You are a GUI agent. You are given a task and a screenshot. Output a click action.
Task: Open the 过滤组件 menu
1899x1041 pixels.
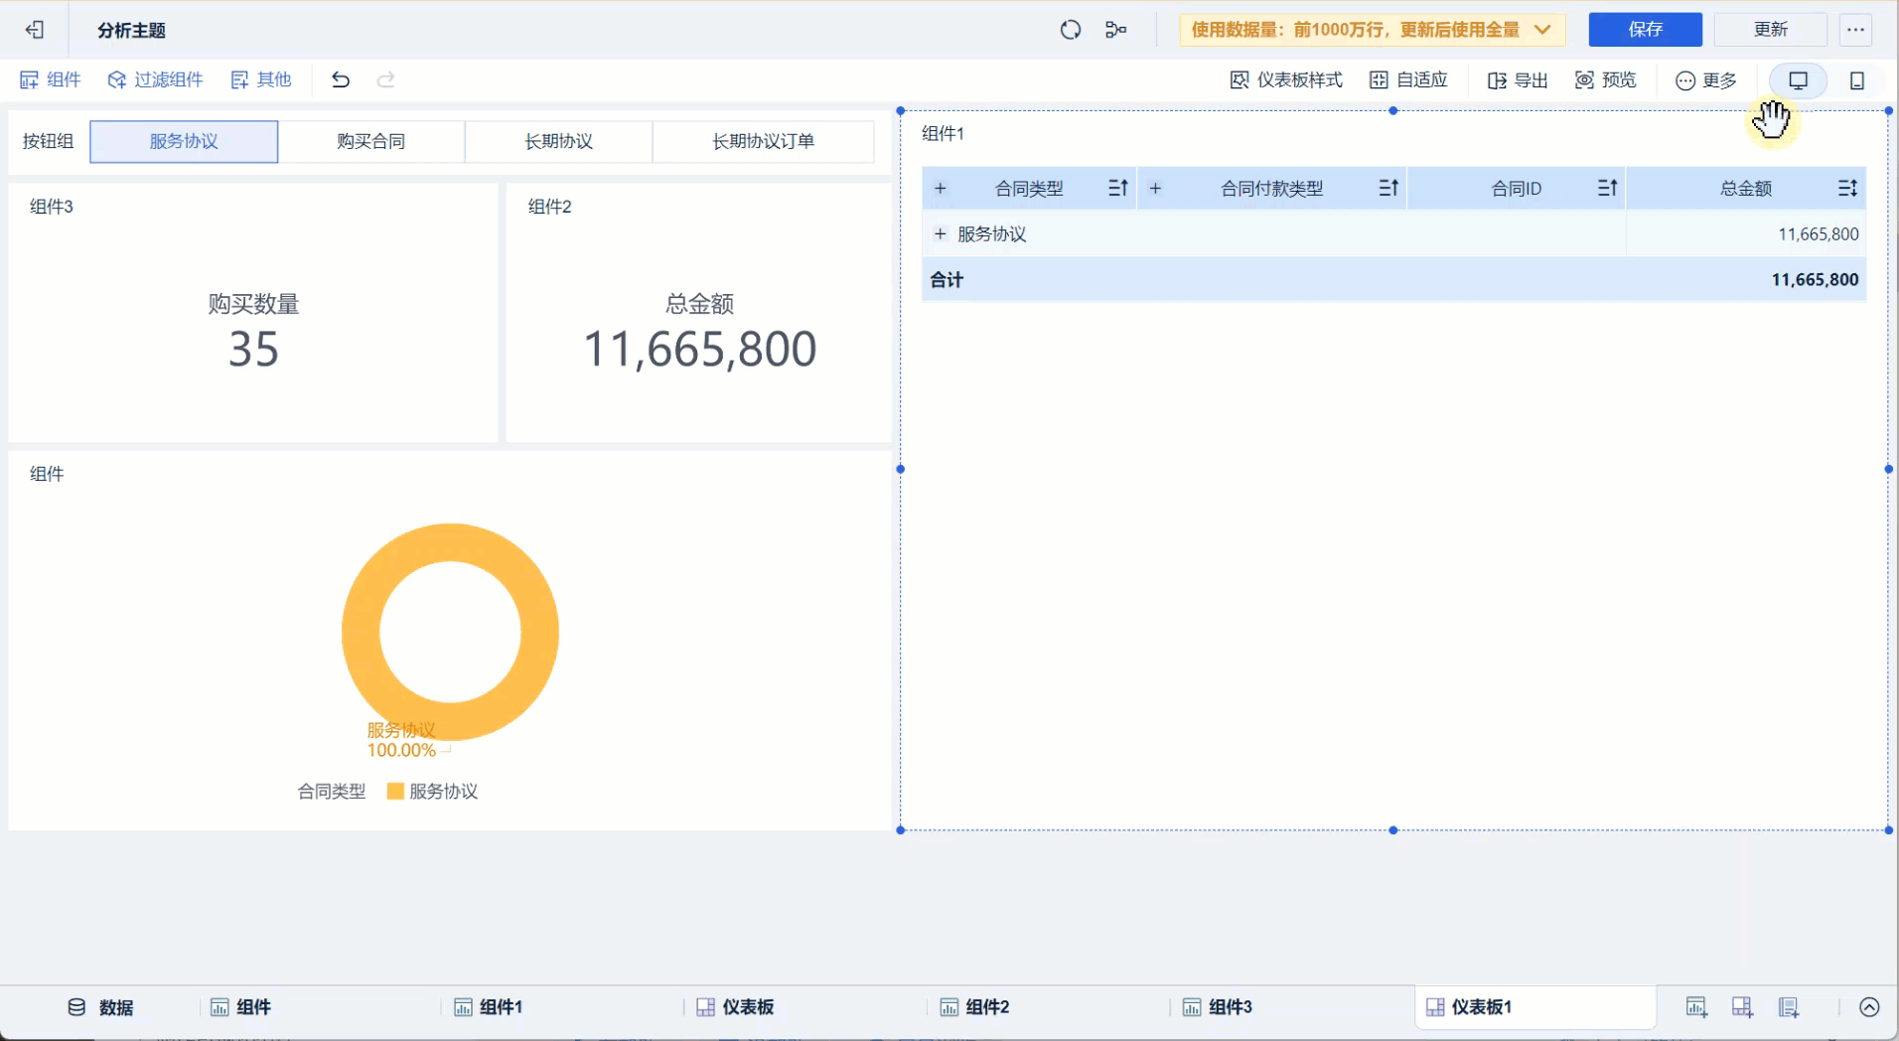pyautogui.click(x=156, y=80)
